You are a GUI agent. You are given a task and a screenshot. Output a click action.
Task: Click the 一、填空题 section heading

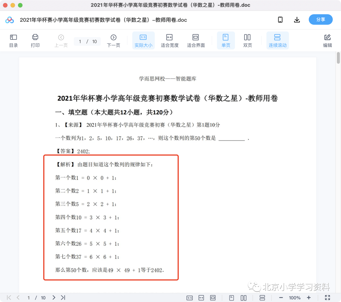click(114, 112)
